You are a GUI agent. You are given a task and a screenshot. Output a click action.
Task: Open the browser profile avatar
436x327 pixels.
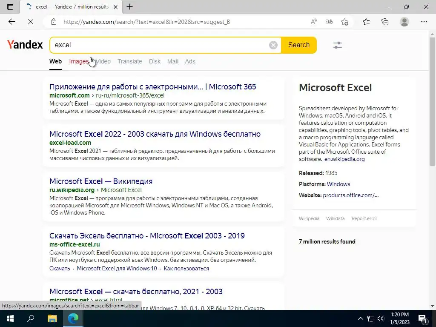click(404, 22)
